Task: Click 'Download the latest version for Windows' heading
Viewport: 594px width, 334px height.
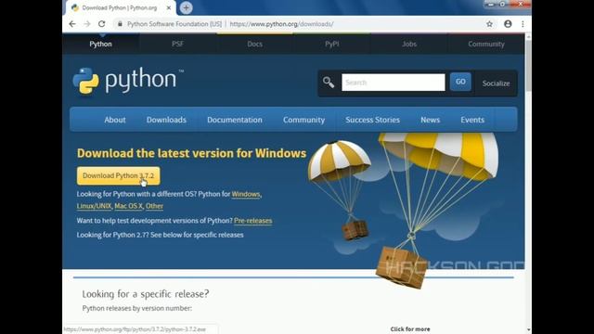Action: [191, 153]
